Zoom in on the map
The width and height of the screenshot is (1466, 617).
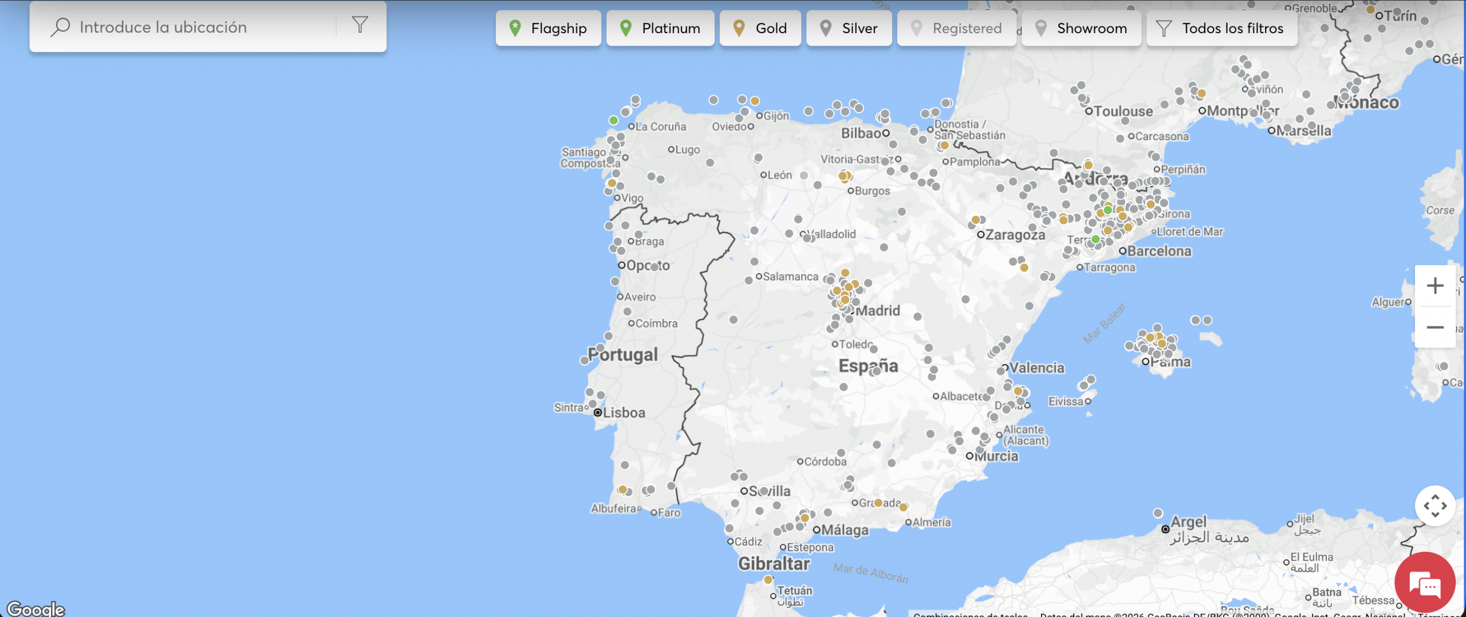1435,286
